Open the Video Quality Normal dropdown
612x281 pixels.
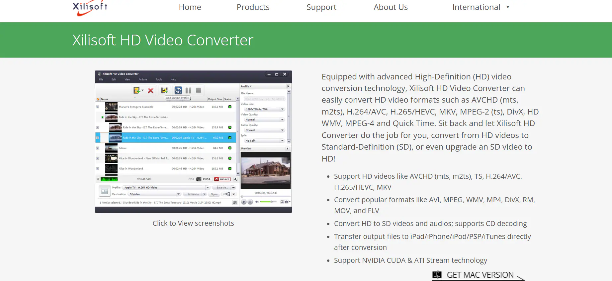tap(264, 120)
